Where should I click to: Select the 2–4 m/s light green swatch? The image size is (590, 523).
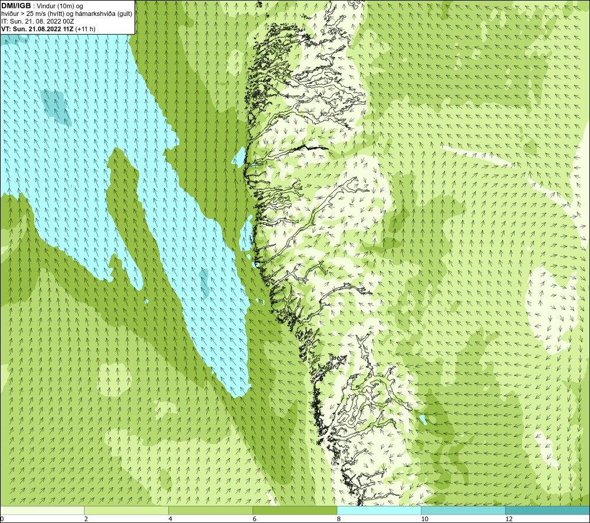click(126, 510)
